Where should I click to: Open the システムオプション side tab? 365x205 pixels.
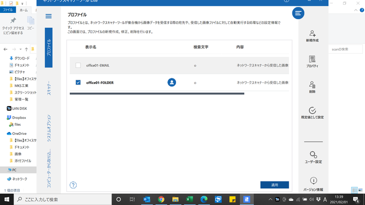pos(49,128)
